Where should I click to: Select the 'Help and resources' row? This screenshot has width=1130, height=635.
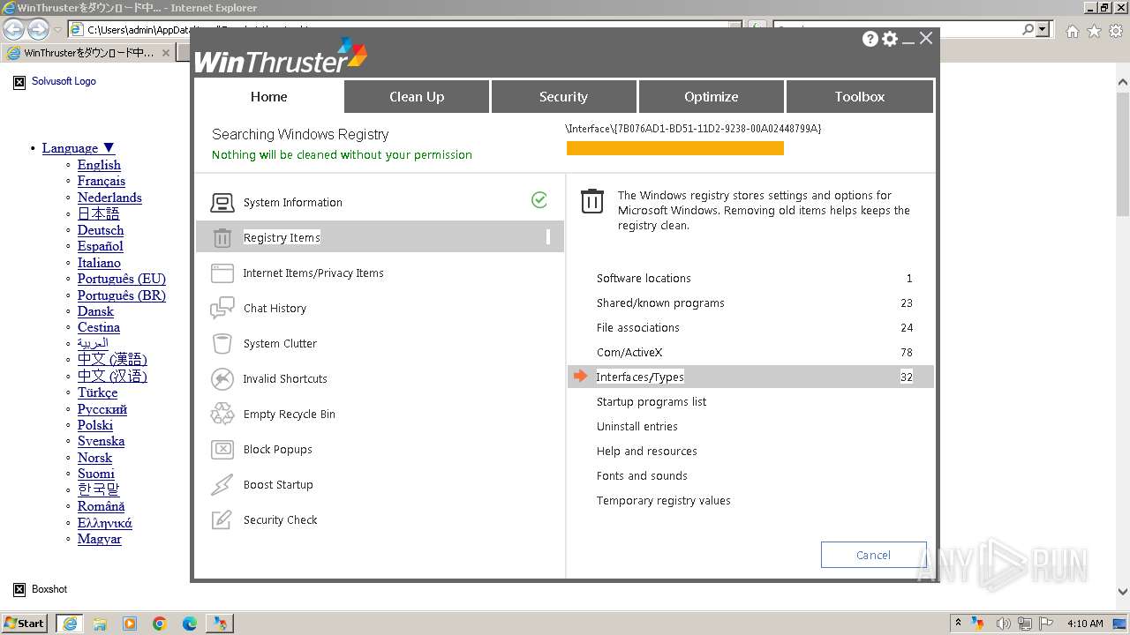coord(750,452)
